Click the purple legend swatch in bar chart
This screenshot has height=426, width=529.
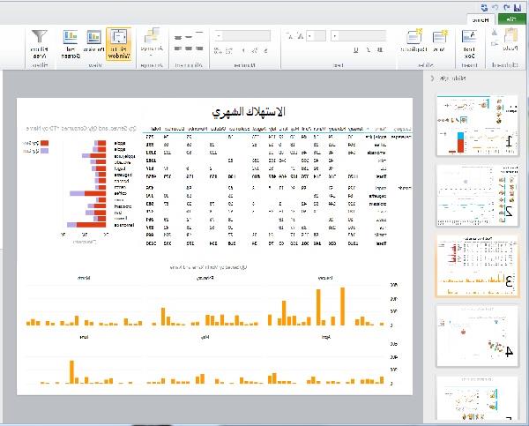tap(45, 151)
